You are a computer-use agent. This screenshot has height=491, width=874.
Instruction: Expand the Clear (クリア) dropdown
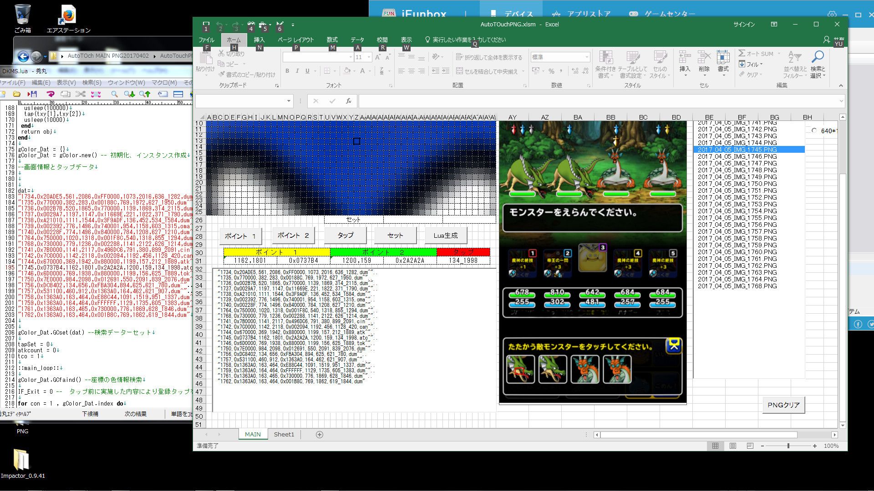pos(761,75)
